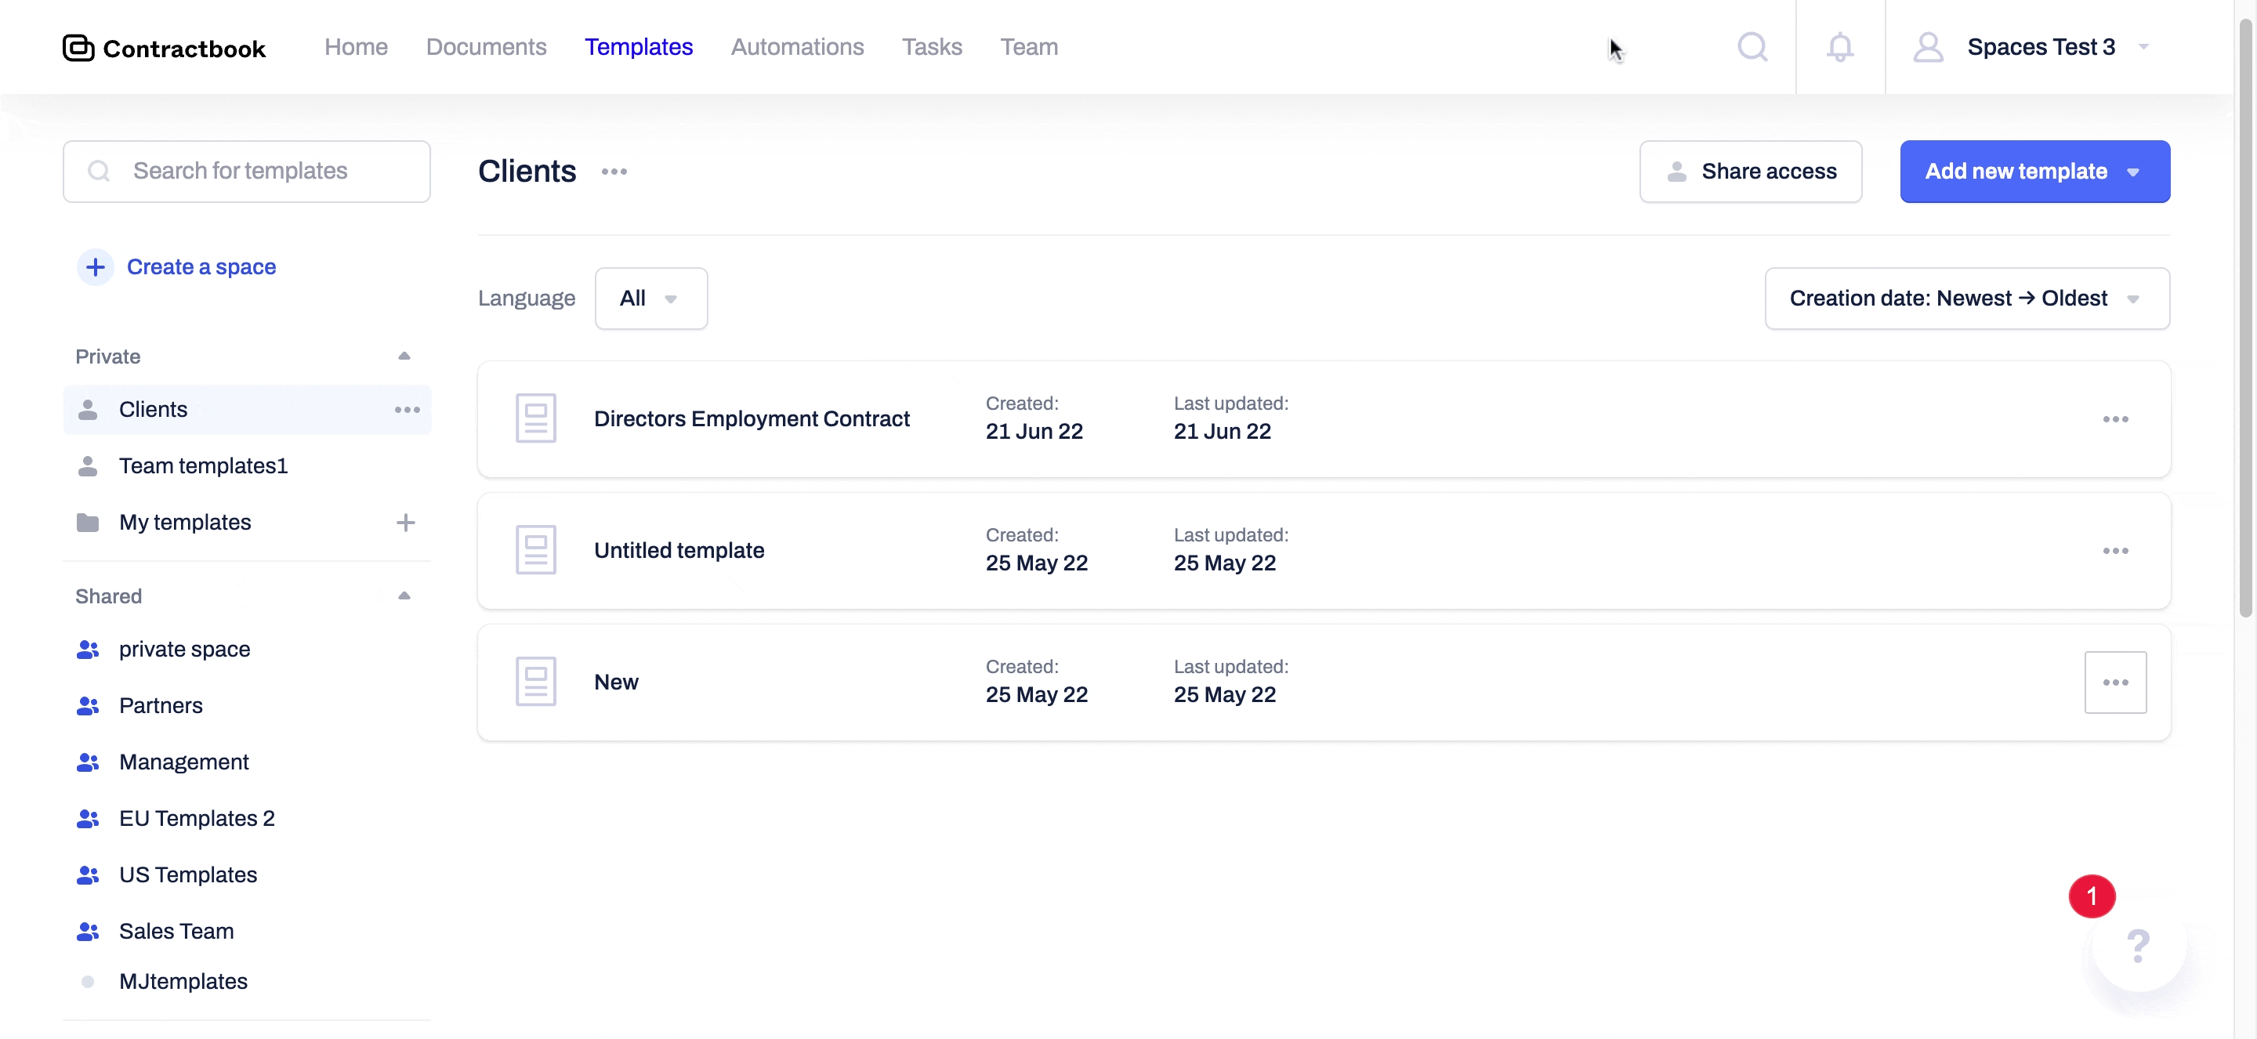
Task: Click the My templates folder icon
Action: [88, 523]
